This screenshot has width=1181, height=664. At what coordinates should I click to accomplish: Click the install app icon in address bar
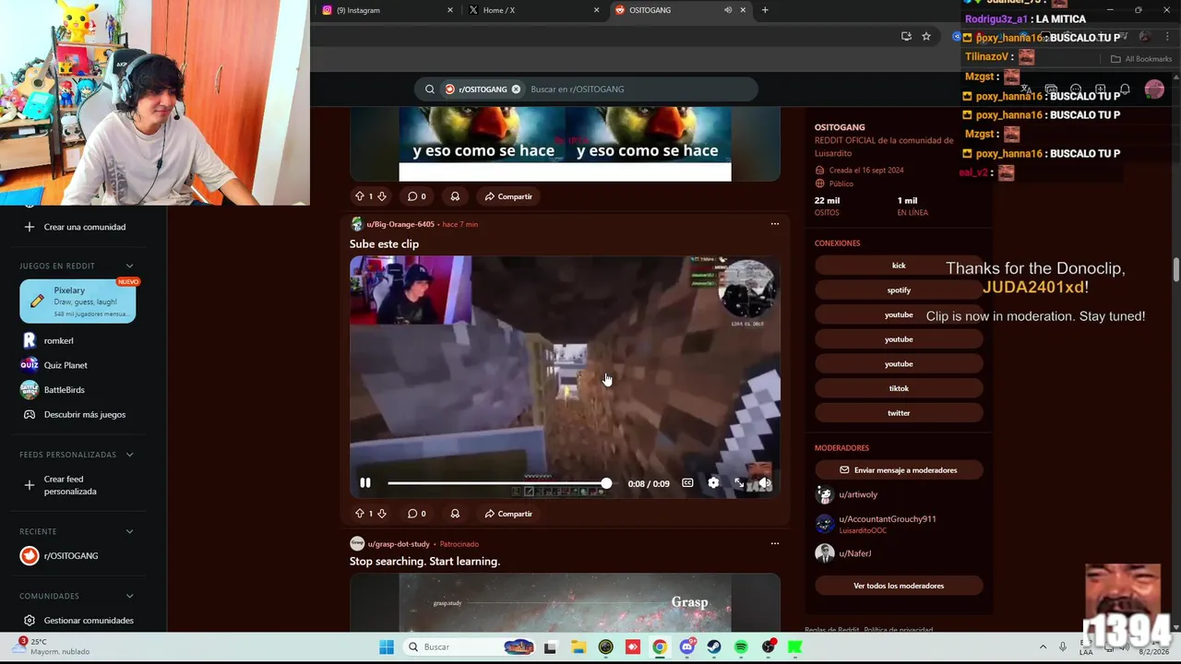coord(906,36)
